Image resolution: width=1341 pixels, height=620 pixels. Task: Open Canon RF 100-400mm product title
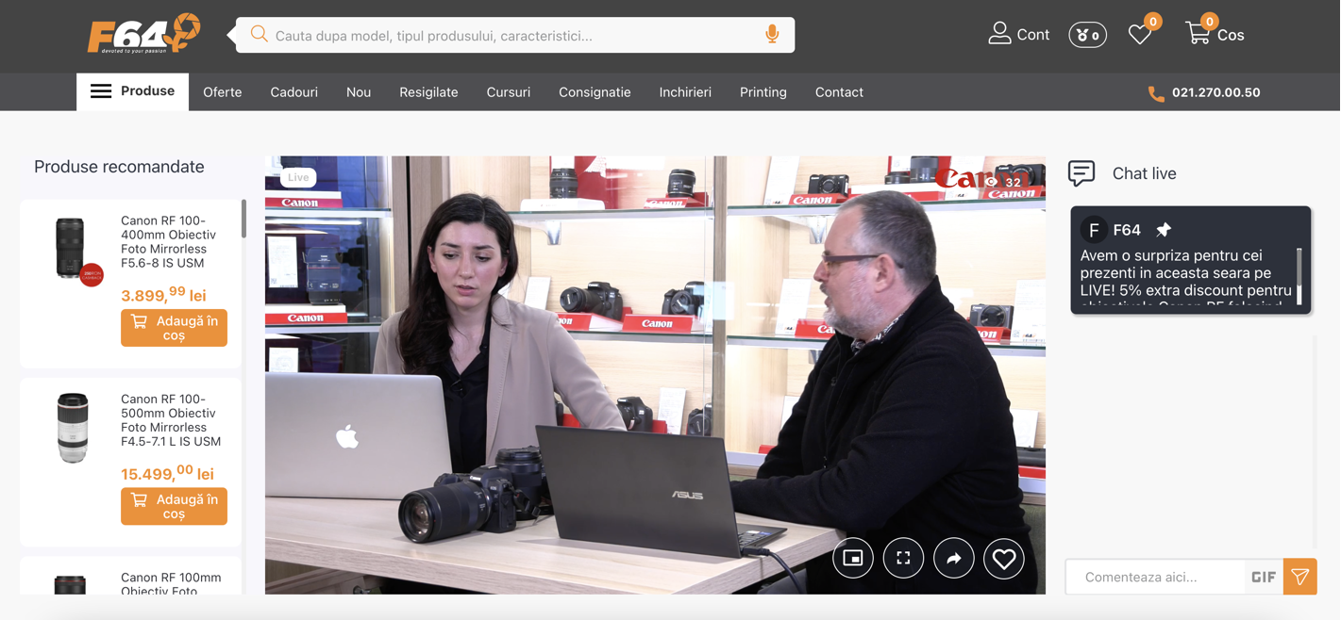(169, 241)
